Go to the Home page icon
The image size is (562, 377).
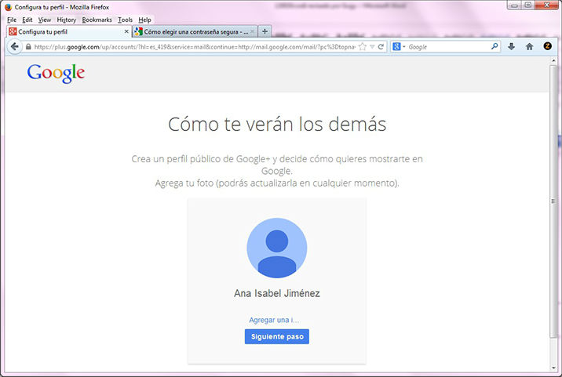point(529,46)
